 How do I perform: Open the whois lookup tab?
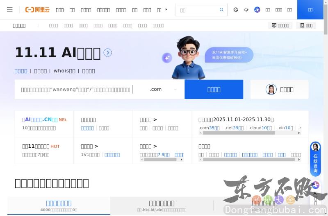tap(64, 71)
